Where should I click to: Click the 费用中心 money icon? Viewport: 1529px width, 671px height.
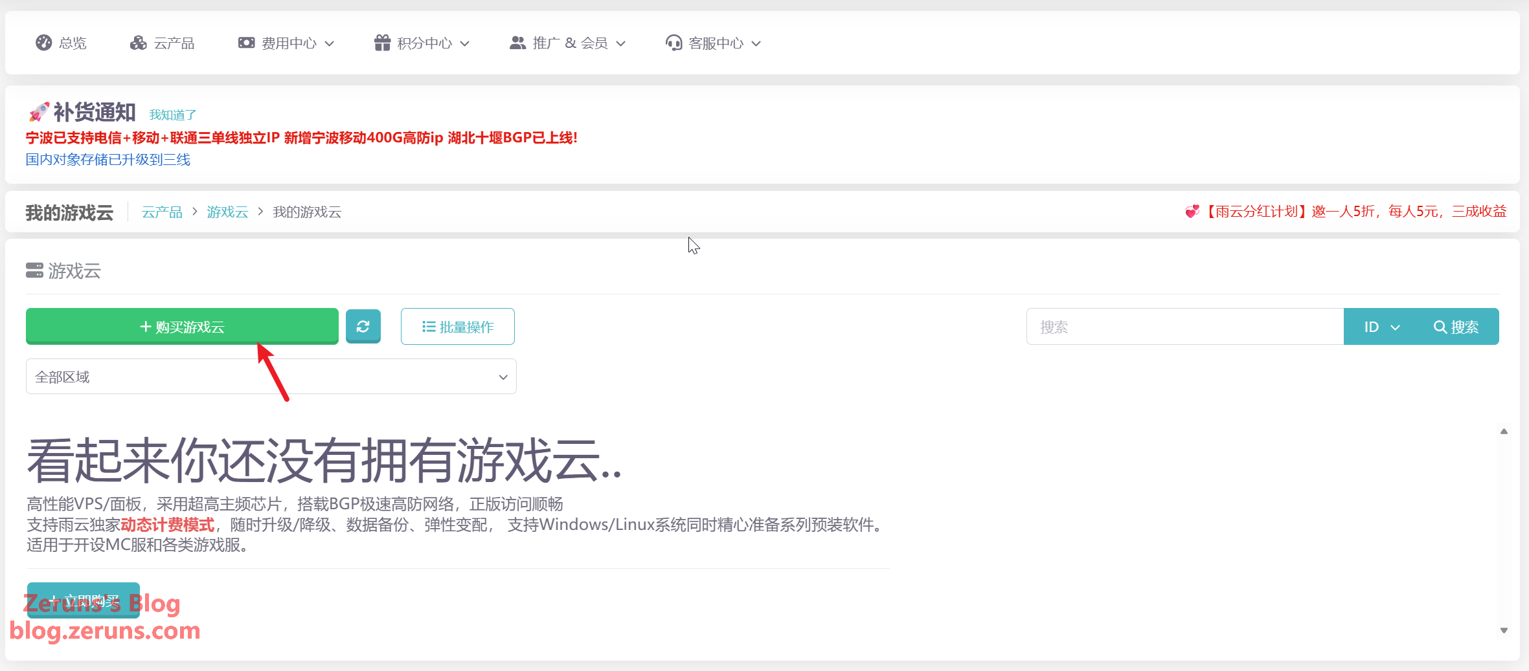click(246, 43)
